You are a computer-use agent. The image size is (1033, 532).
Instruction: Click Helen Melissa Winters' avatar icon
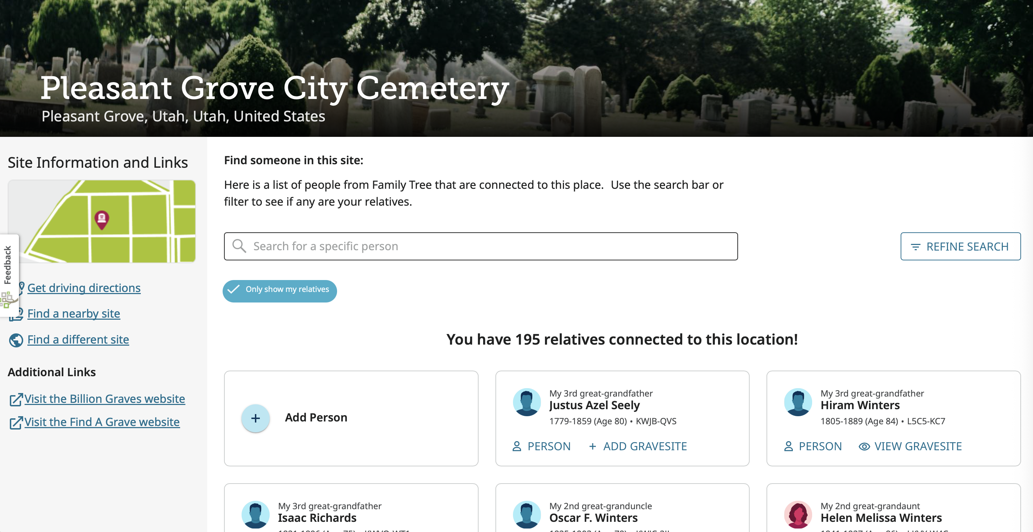pyautogui.click(x=798, y=514)
